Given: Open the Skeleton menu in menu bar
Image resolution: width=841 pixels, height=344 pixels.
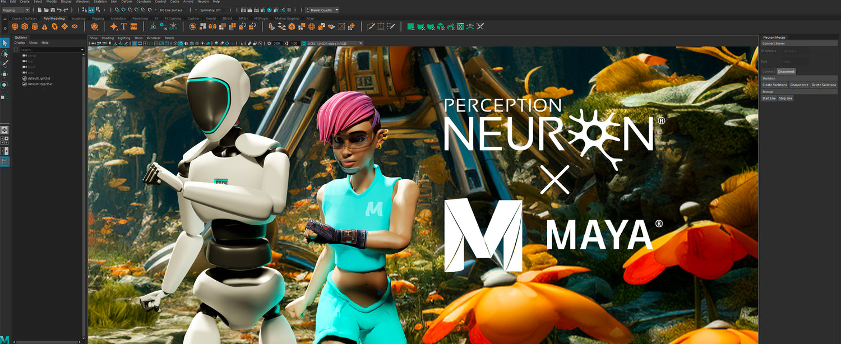Looking at the screenshot, I should click(100, 2).
